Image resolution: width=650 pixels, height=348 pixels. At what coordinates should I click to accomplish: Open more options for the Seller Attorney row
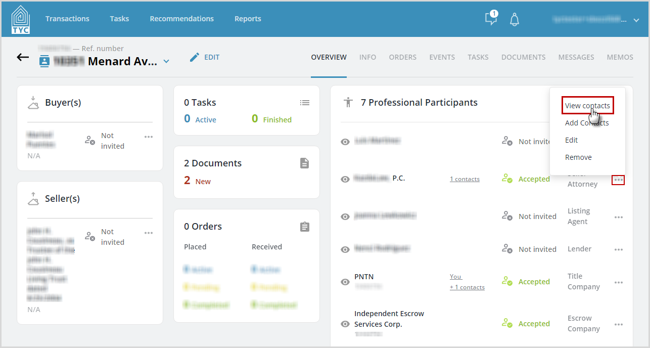[618, 180]
